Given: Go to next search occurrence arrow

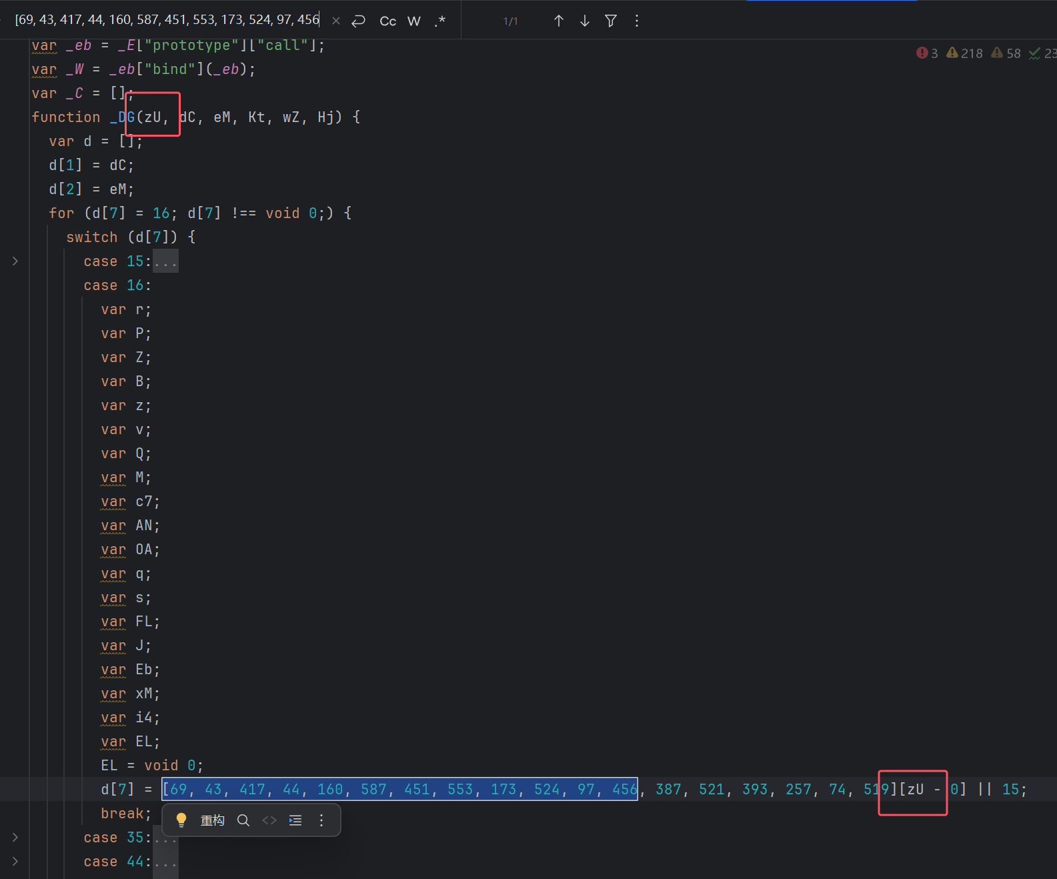Looking at the screenshot, I should 585,21.
